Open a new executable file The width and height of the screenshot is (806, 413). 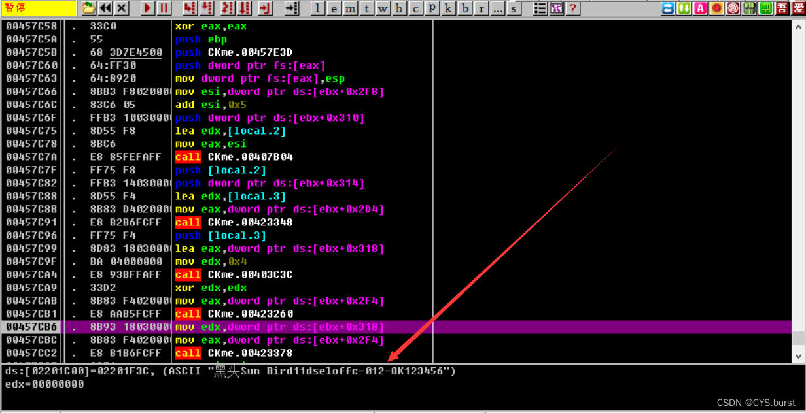tap(88, 8)
